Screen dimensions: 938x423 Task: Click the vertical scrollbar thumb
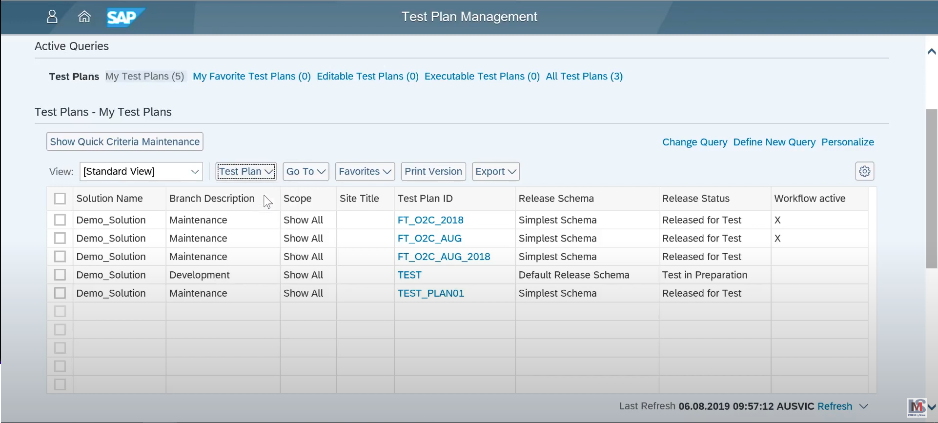point(931,189)
